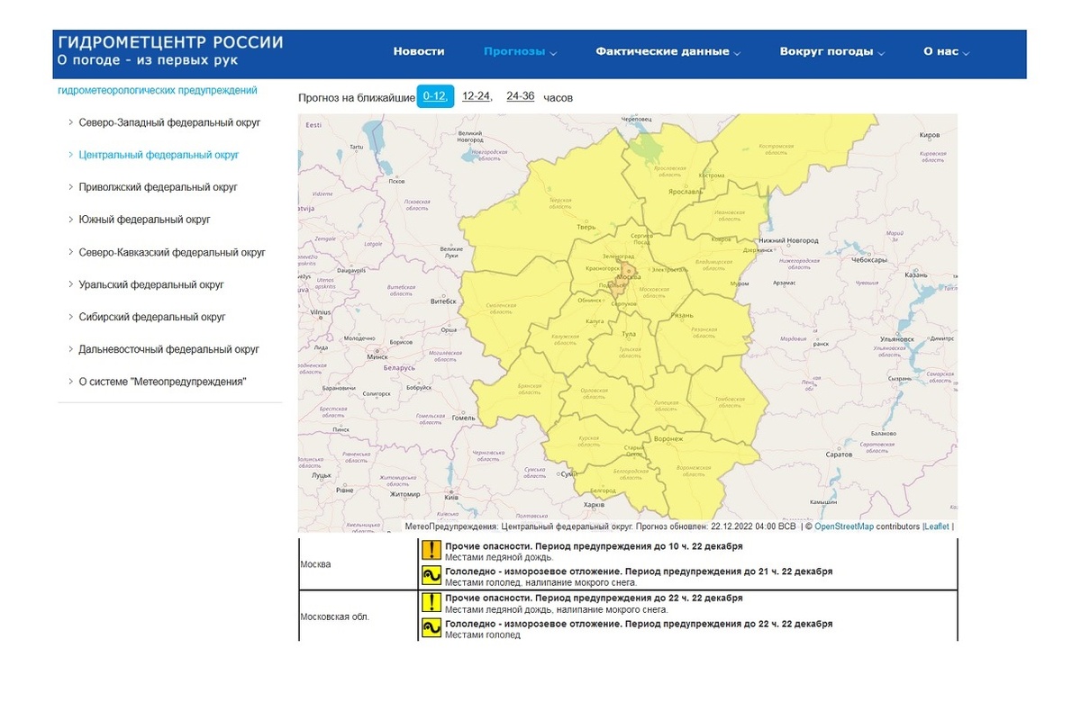Open Центральный федеральный округ

159,155
